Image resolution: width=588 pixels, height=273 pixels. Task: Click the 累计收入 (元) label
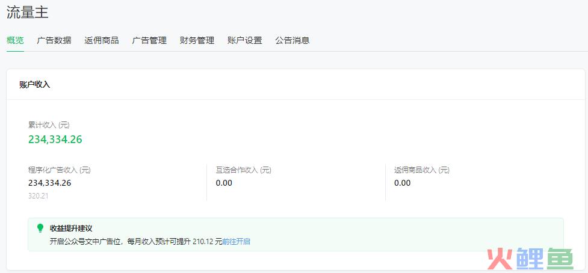49,125
